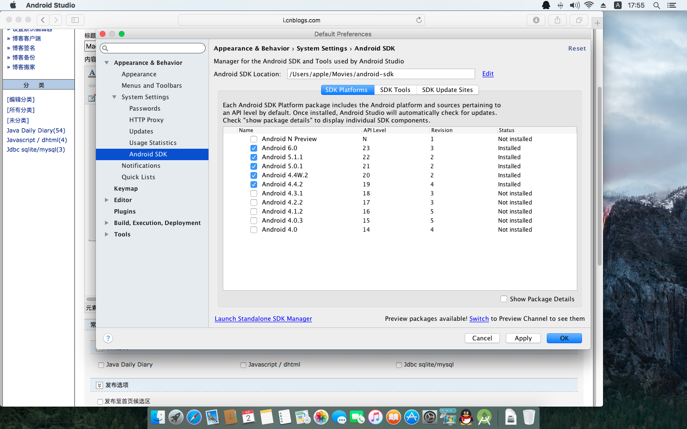Image resolution: width=687 pixels, height=429 pixels.
Task: Expand Build, Execution, Deployment section
Action: tap(107, 223)
